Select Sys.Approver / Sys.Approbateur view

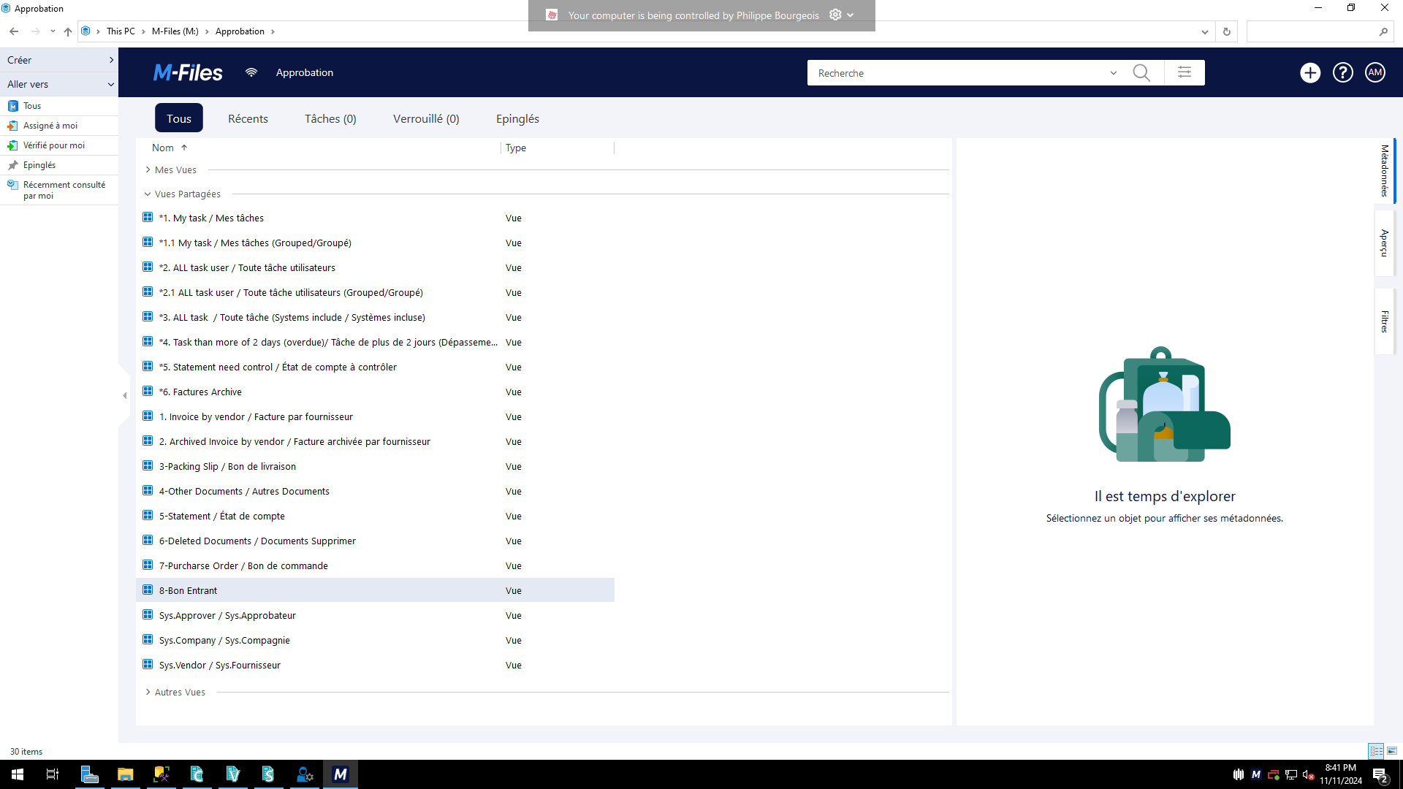[375, 615]
